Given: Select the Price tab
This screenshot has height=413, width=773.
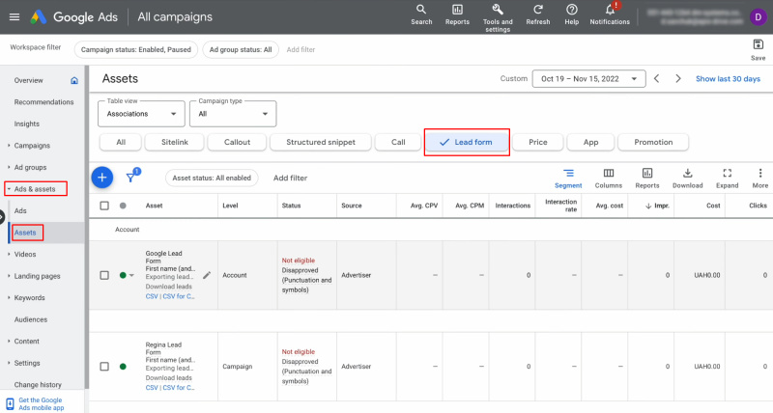Looking at the screenshot, I should click(538, 142).
